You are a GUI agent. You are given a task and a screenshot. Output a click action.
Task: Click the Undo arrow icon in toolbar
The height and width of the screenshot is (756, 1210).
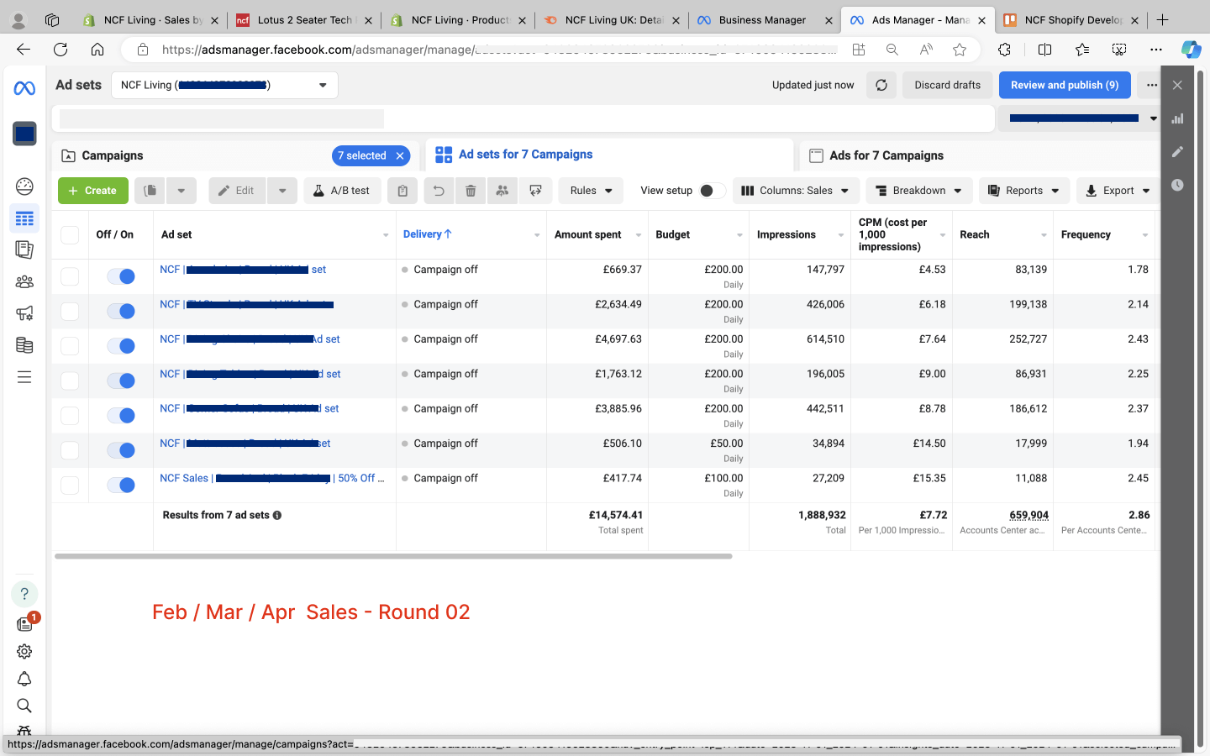[x=439, y=191]
